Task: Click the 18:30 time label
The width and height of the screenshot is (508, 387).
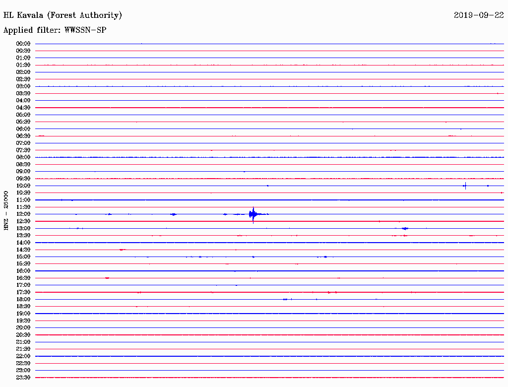Action: pyautogui.click(x=23, y=306)
